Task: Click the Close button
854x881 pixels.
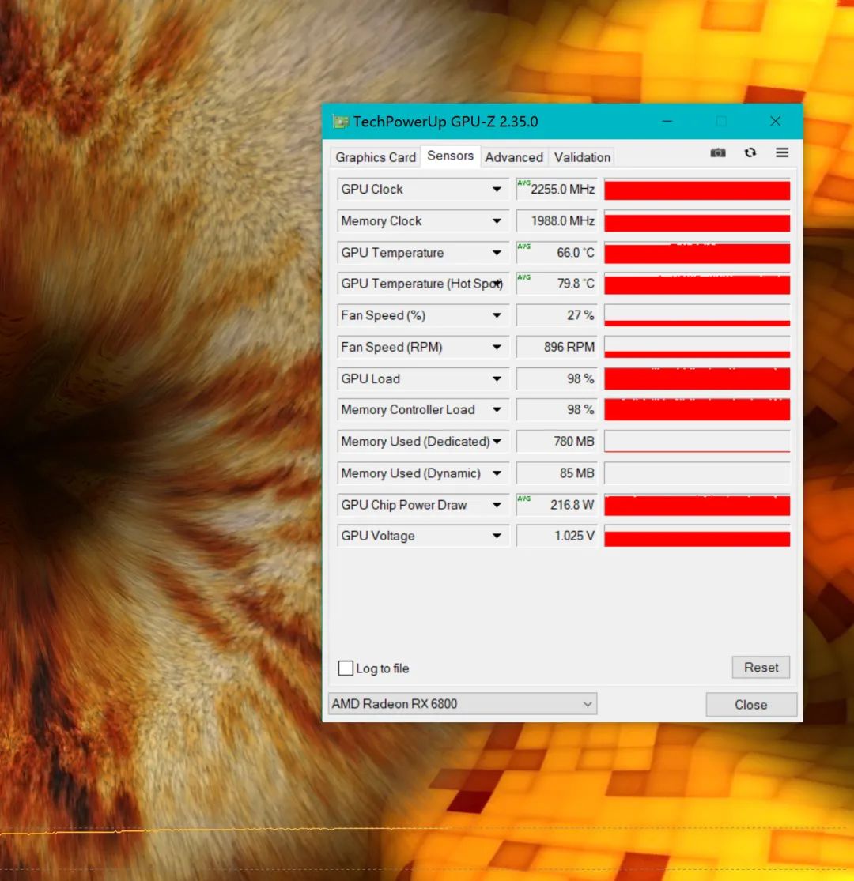Action: [x=751, y=705]
